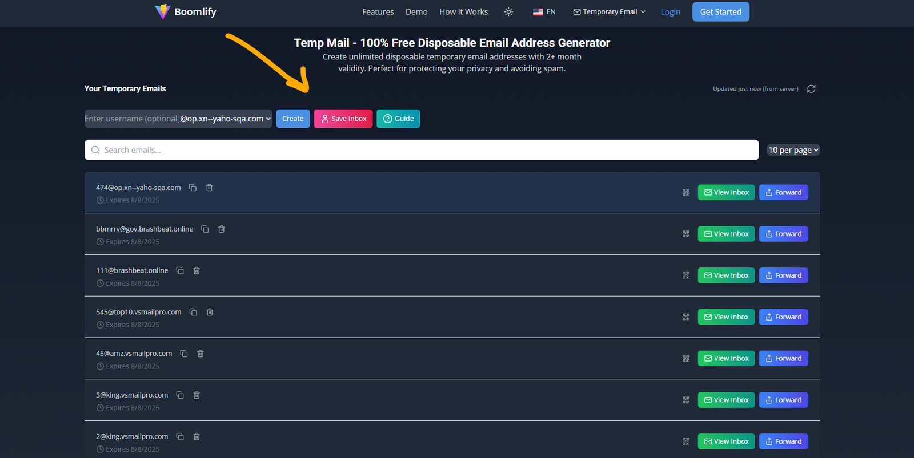The image size is (914, 458).
Task: Show QR code for 545@top10.vsmailpro.com
Action: tap(686, 317)
